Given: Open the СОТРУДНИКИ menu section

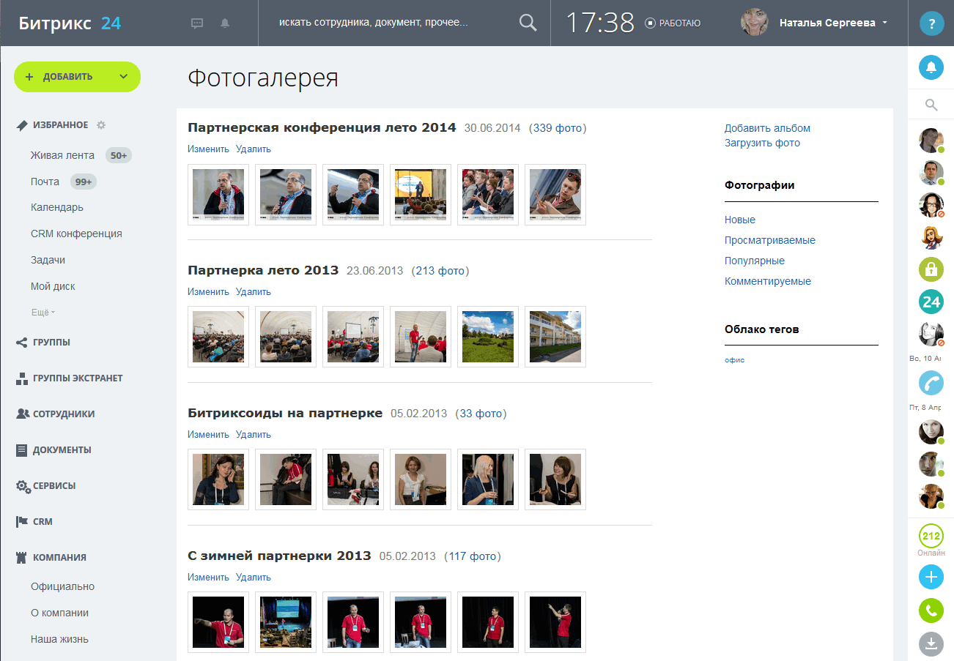Looking at the screenshot, I should (x=63, y=414).
